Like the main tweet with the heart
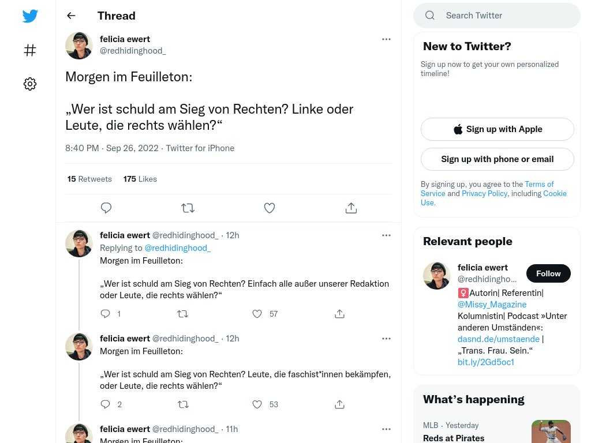The image size is (591, 443). [270, 208]
